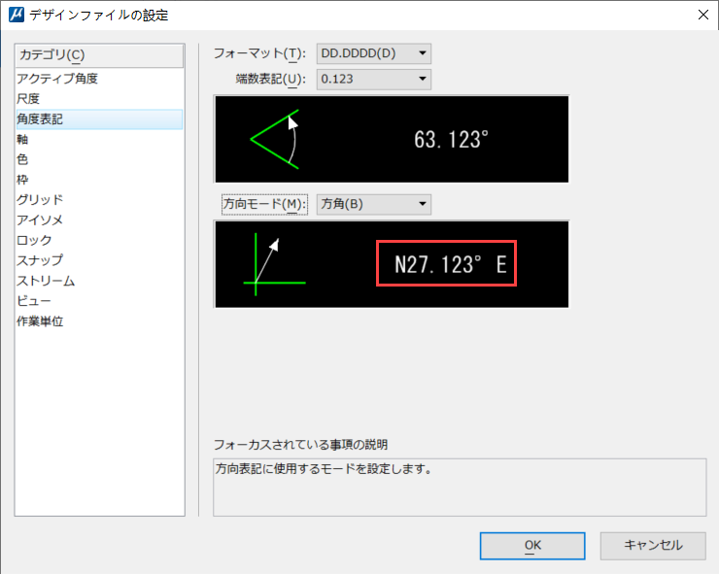Open the フォーマット(T) dropdown
Screen dimensions: 719x574
[x=374, y=53]
